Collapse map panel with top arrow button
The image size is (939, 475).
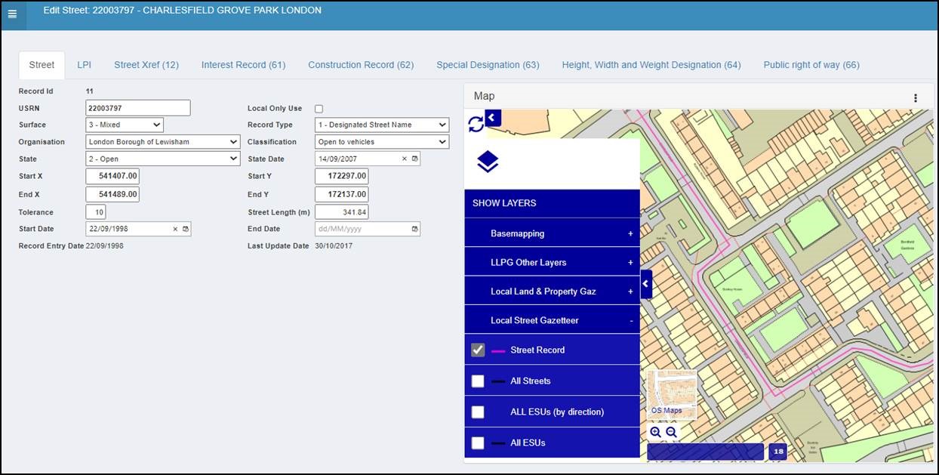493,118
